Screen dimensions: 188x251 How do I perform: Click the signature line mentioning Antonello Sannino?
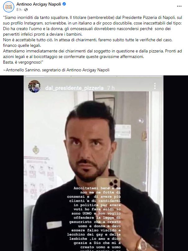tap(56, 70)
